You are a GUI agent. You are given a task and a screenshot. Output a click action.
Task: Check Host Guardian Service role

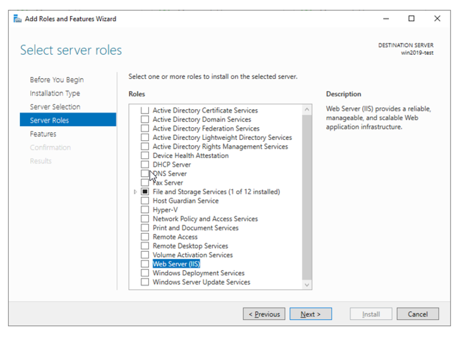tap(145, 201)
